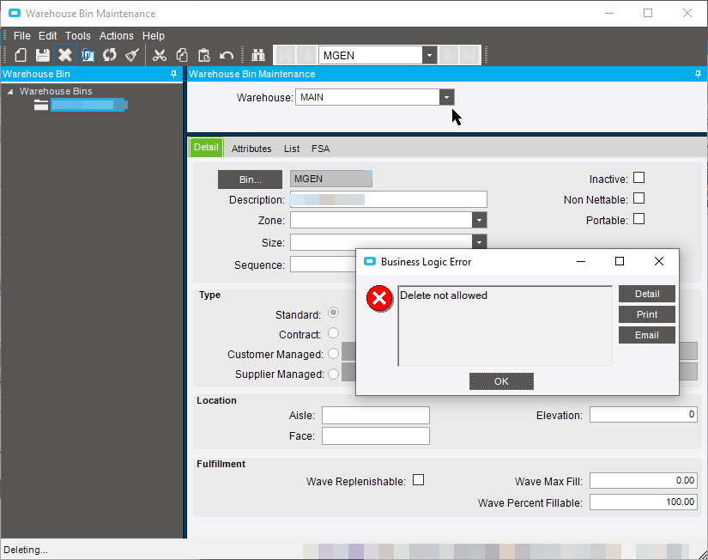
Task: Select the highlighted bin tree item
Action: 88,106
